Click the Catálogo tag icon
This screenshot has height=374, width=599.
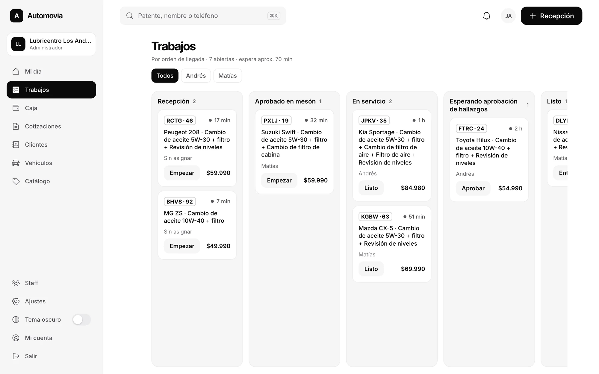pos(16,181)
